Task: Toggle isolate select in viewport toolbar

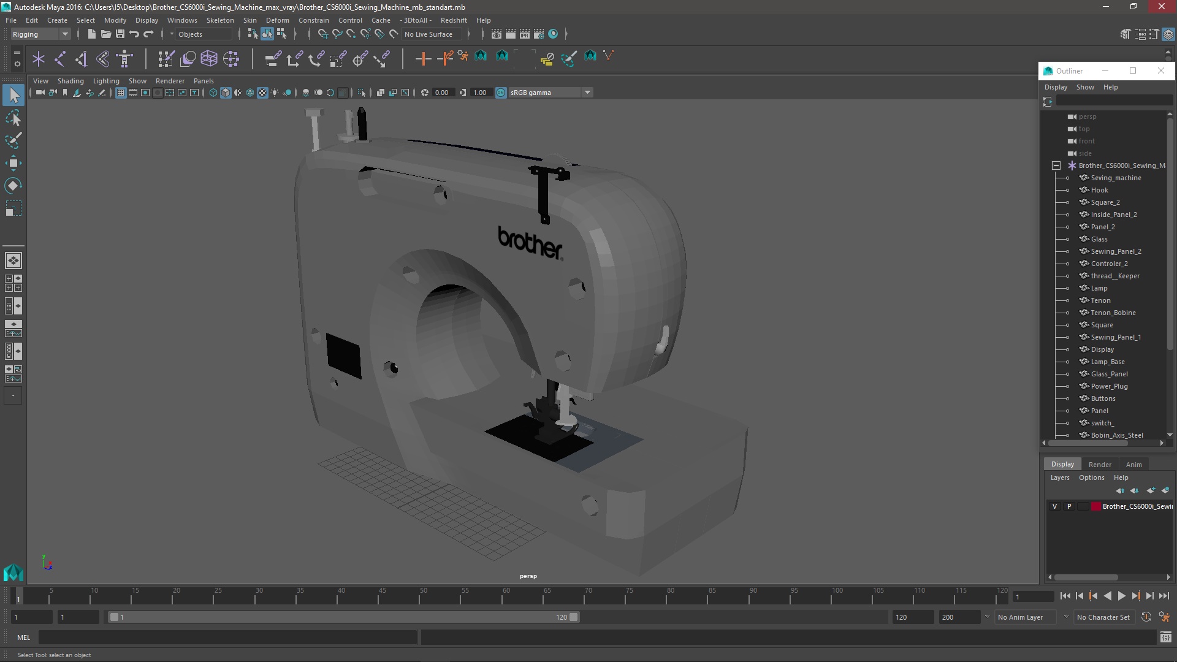Action: (x=362, y=93)
